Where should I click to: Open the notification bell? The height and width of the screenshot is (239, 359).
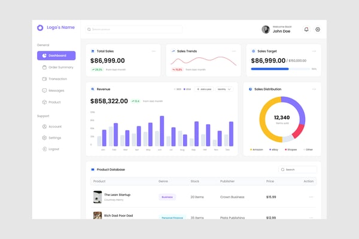(x=306, y=29)
